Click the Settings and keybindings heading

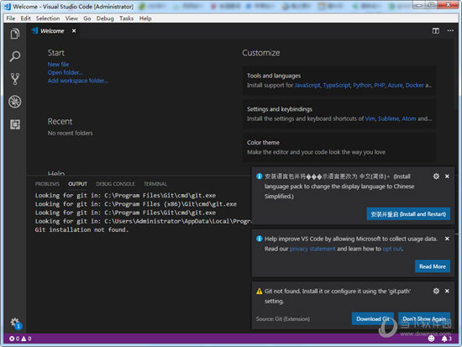click(280, 109)
